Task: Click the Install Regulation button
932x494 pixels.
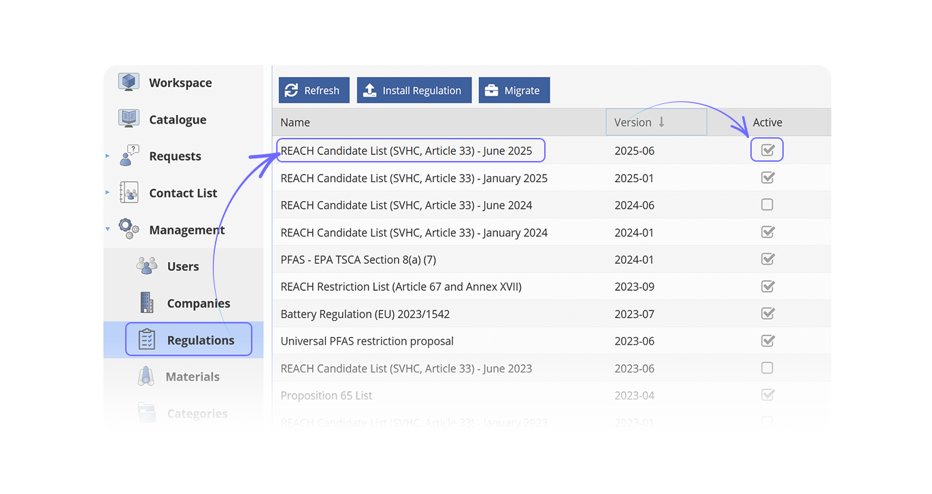Action: (x=414, y=90)
